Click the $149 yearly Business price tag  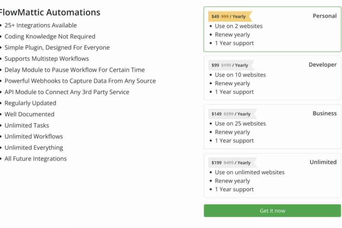[231, 114]
